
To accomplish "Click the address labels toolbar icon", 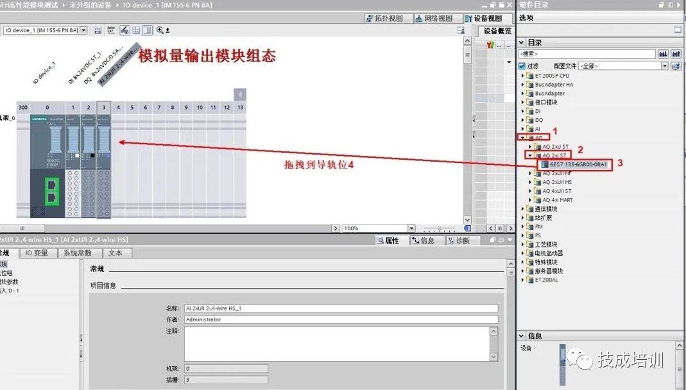I will click(x=111, y=30).
